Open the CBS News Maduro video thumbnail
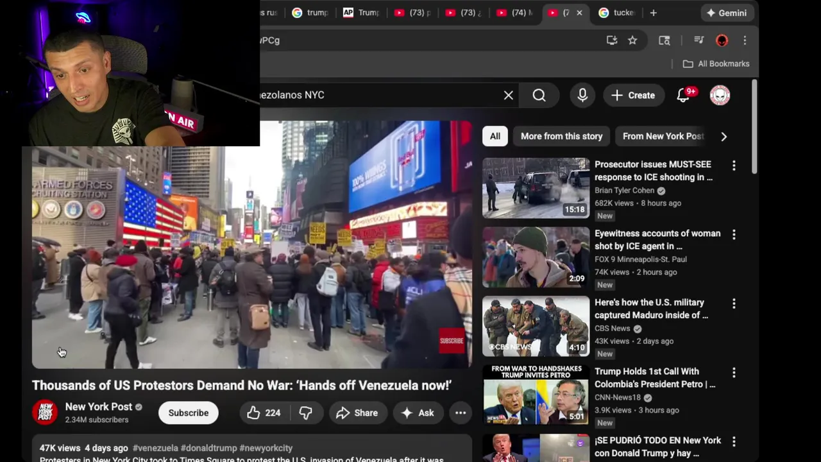 (536, 326)
